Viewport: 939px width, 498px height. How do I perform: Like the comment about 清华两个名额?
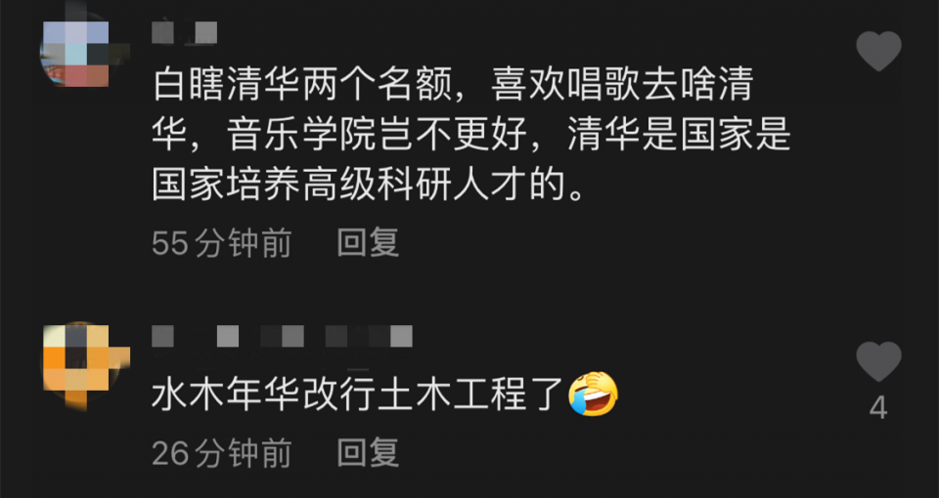(x=878, y=51)
